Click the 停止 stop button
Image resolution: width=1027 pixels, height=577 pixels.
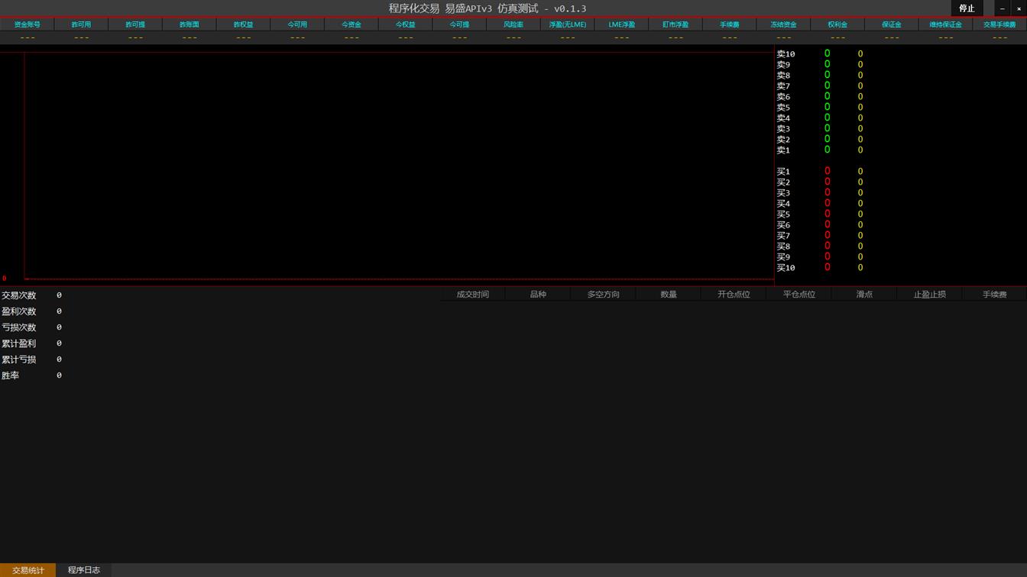pyautogui.click(x=967, y=8)
